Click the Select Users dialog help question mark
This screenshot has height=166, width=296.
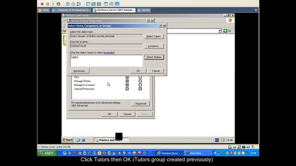tap(160, 26)
